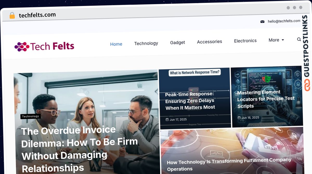
Task: Open the Technology menu item
Action: (x=146, y=43)
